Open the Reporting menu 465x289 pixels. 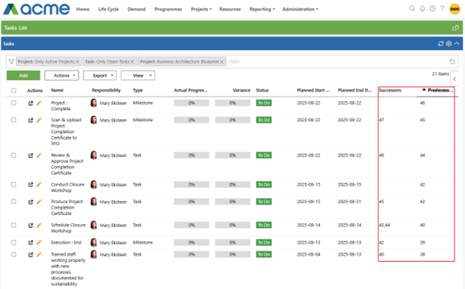(262, 9)
